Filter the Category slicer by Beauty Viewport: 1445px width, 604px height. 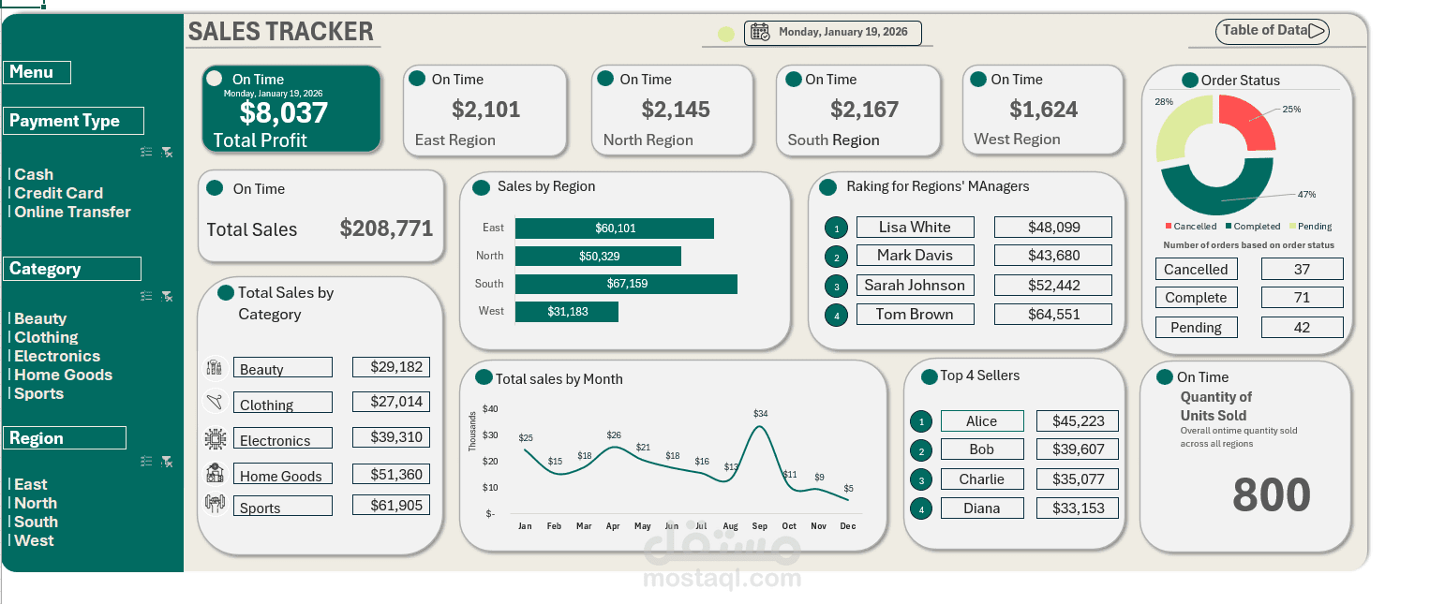(x=40, y=318)
